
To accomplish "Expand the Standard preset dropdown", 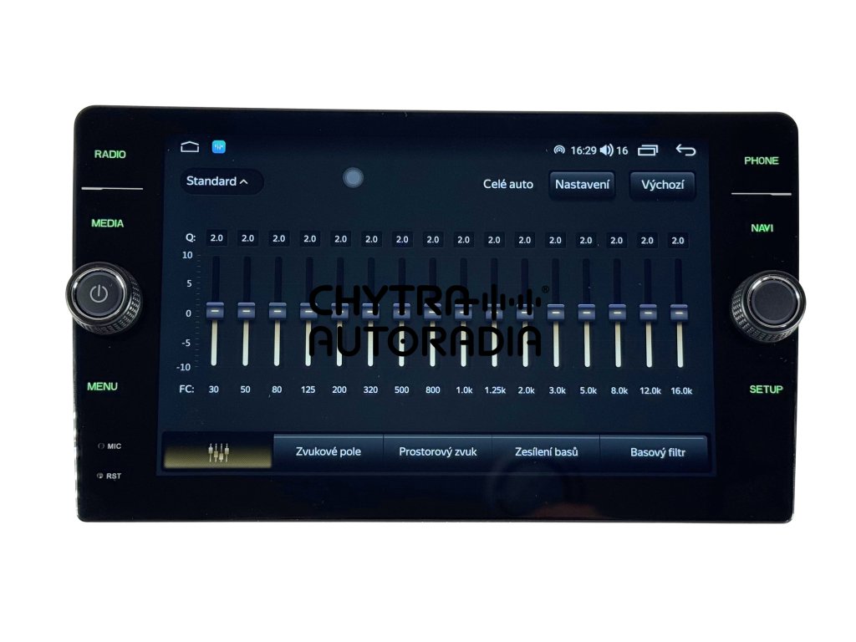I will pyautogui.click(x=221, y=181).
